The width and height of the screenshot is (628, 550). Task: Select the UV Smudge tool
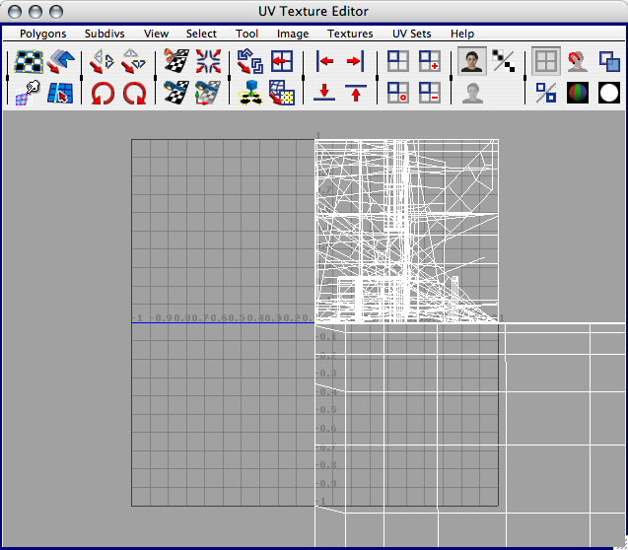point(29,93)
